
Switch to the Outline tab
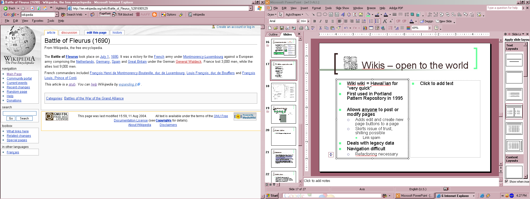(x=273, y=34)
